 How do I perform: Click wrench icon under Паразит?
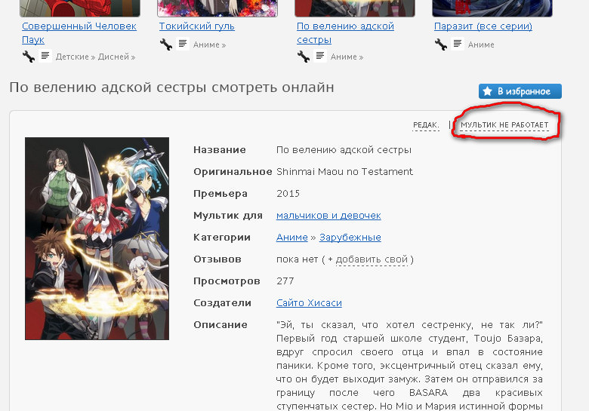point(441,44)
